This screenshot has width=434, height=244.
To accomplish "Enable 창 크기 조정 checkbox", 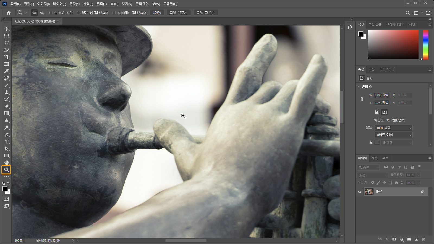I will tap(51, 13).
